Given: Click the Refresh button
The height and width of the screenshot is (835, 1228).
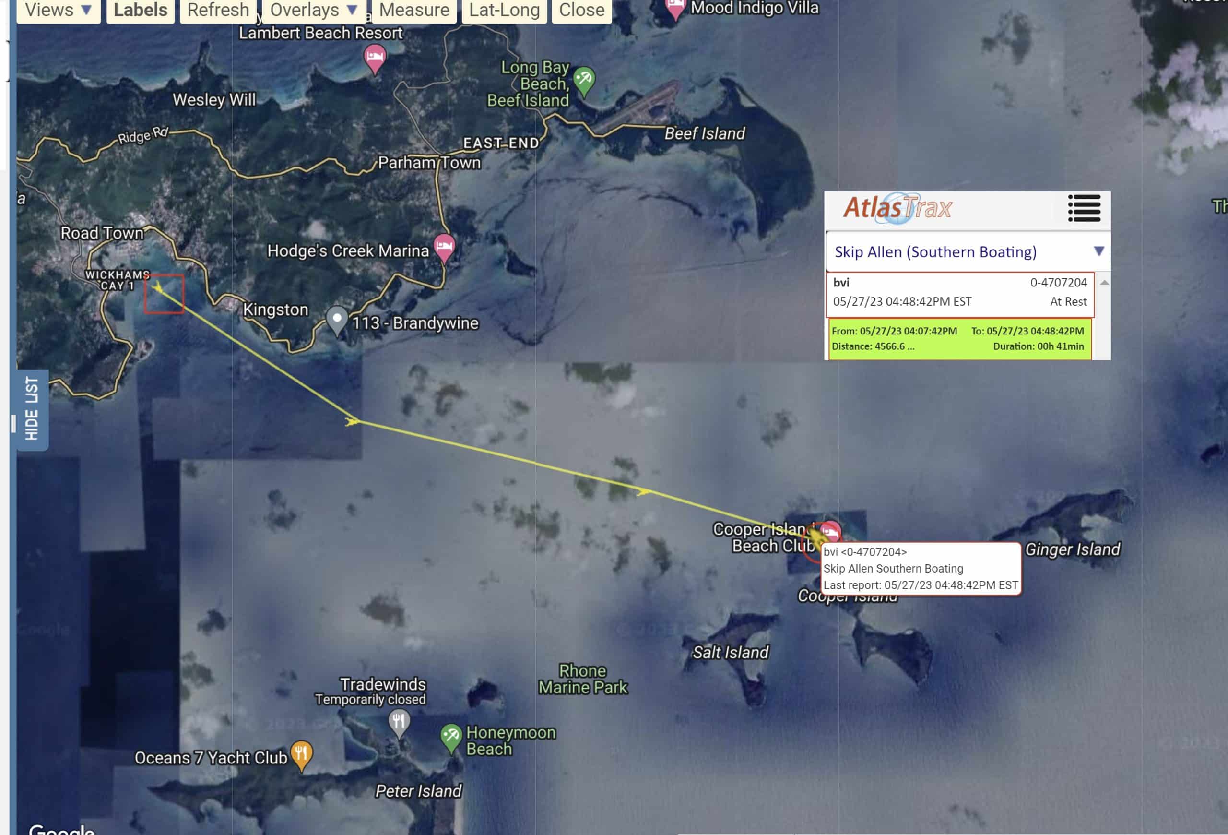Looking at the screenshot, I should pos(218,10).
